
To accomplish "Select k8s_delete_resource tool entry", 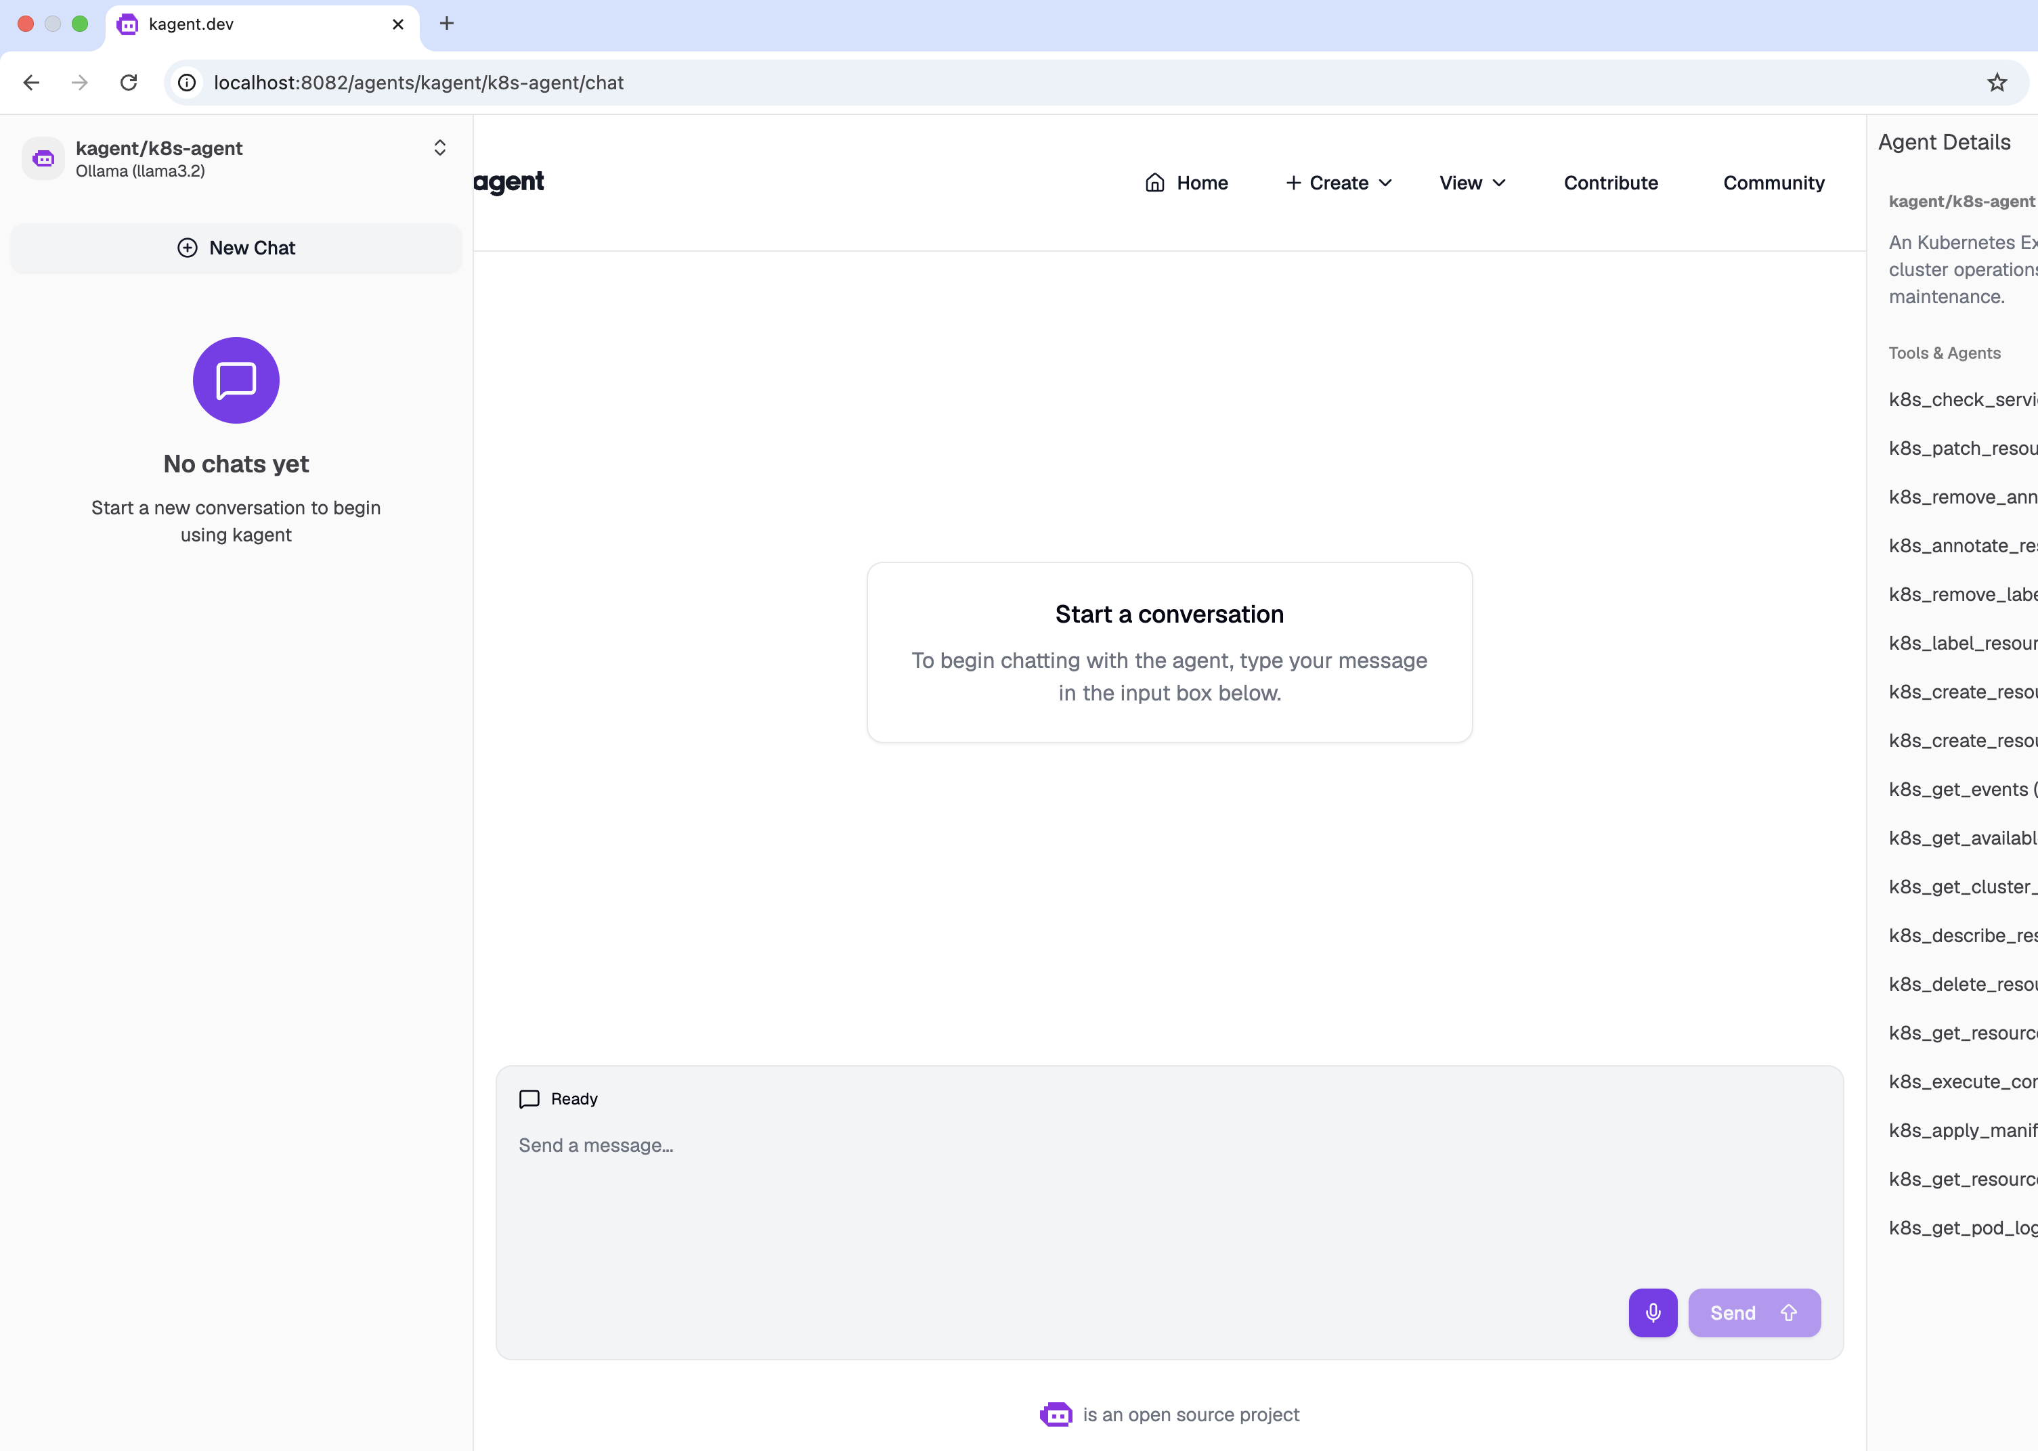I will point(1963,984).
